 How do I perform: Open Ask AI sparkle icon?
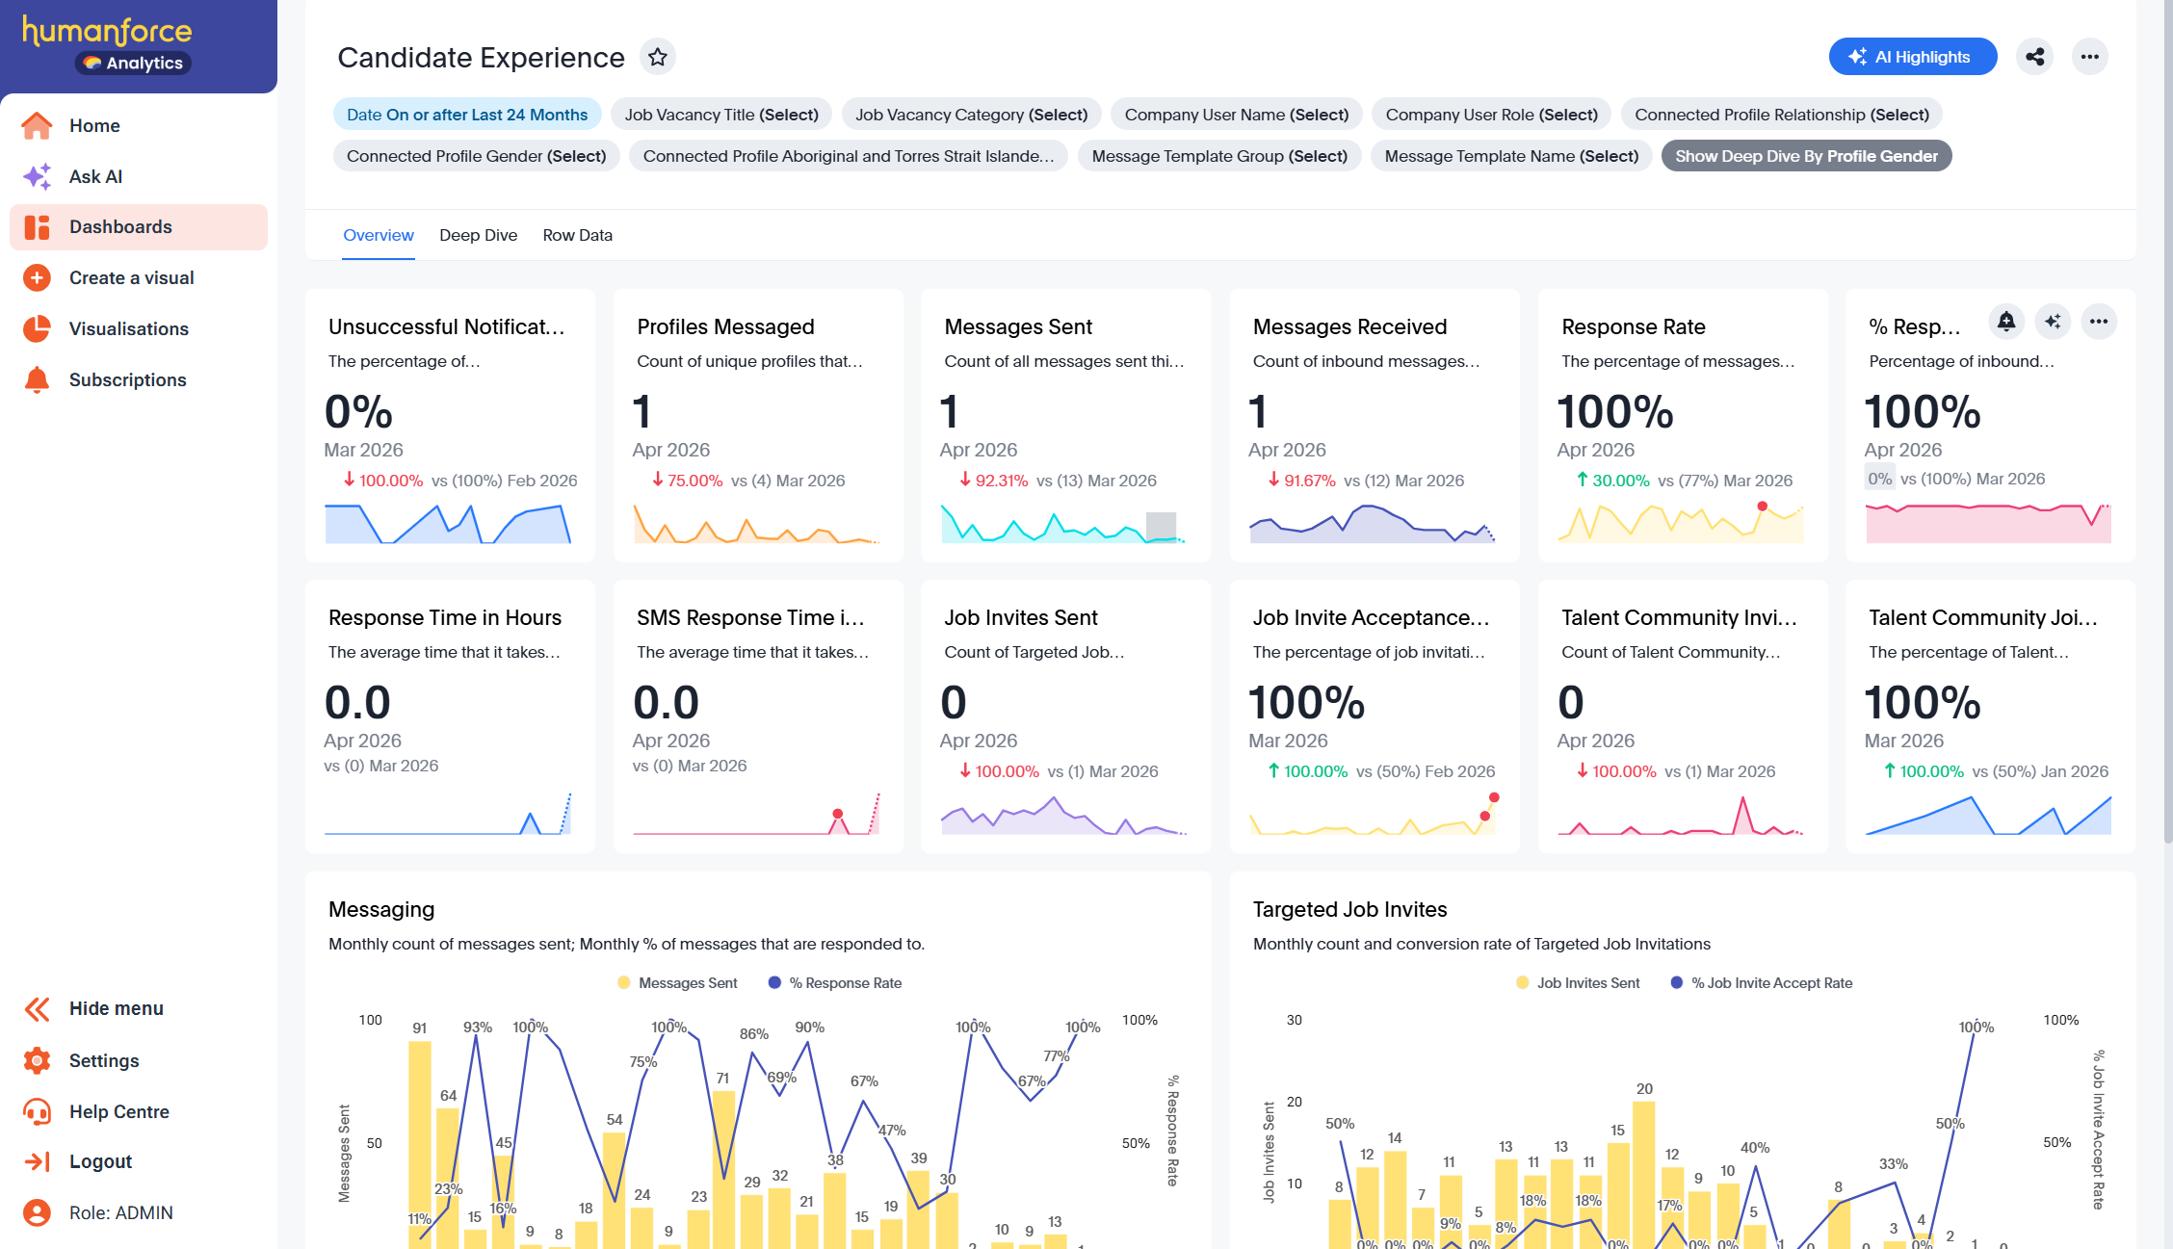point(37,176)
